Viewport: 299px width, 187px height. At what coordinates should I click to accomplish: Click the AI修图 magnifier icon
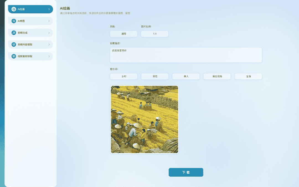14,21
